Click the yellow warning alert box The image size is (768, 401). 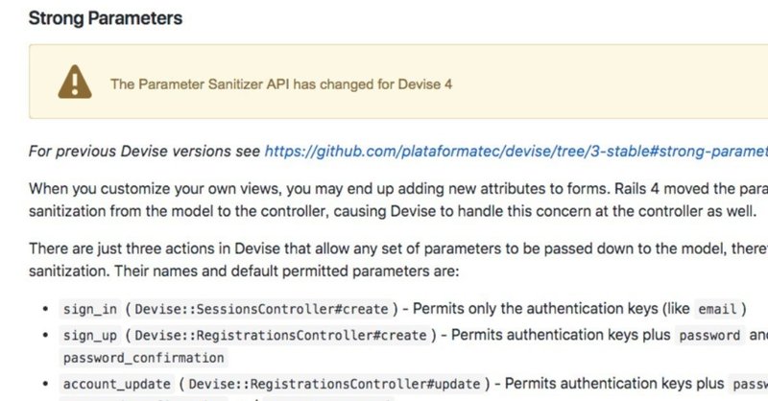pos(398,82)
